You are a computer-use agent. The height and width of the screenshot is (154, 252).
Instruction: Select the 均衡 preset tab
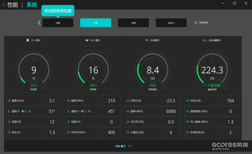coord(58,23)
